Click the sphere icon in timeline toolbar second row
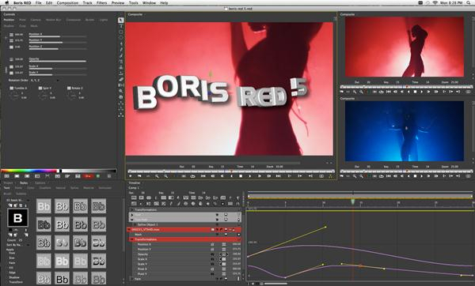 pos(193,204)
